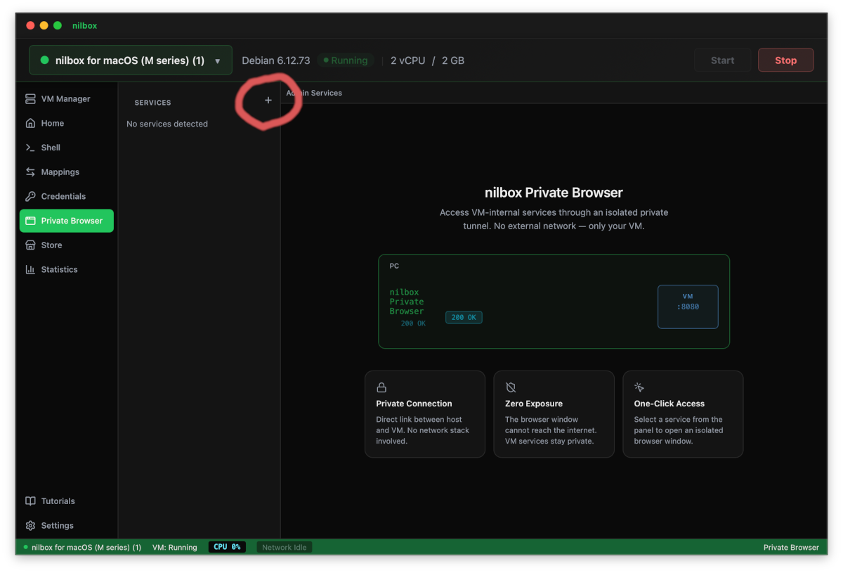Click the nilbox title bar menu

(84, 25)
